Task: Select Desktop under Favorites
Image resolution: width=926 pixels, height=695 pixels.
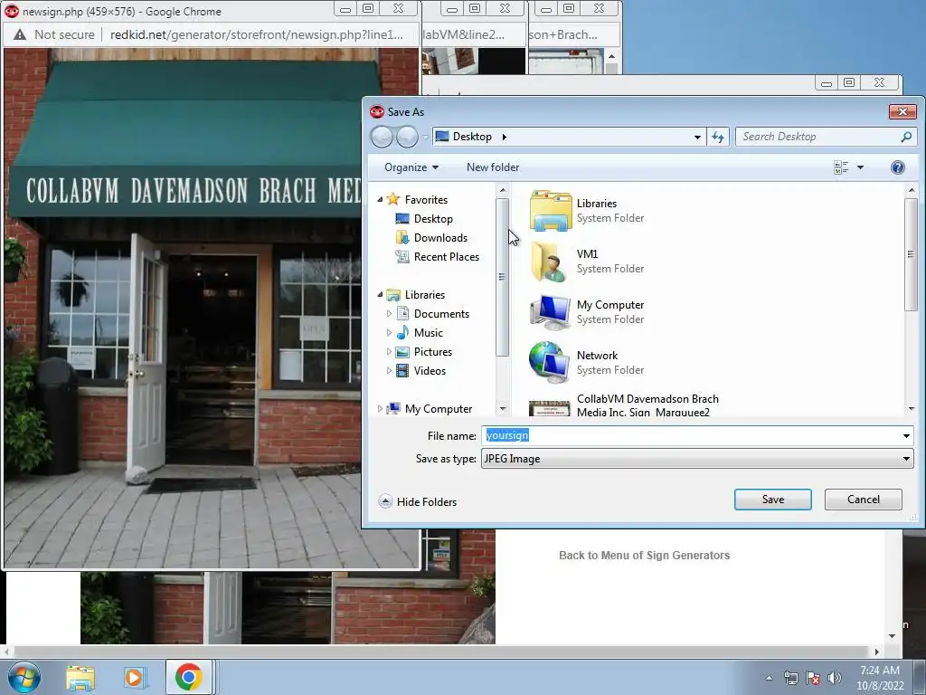Action: click(433, 219)
